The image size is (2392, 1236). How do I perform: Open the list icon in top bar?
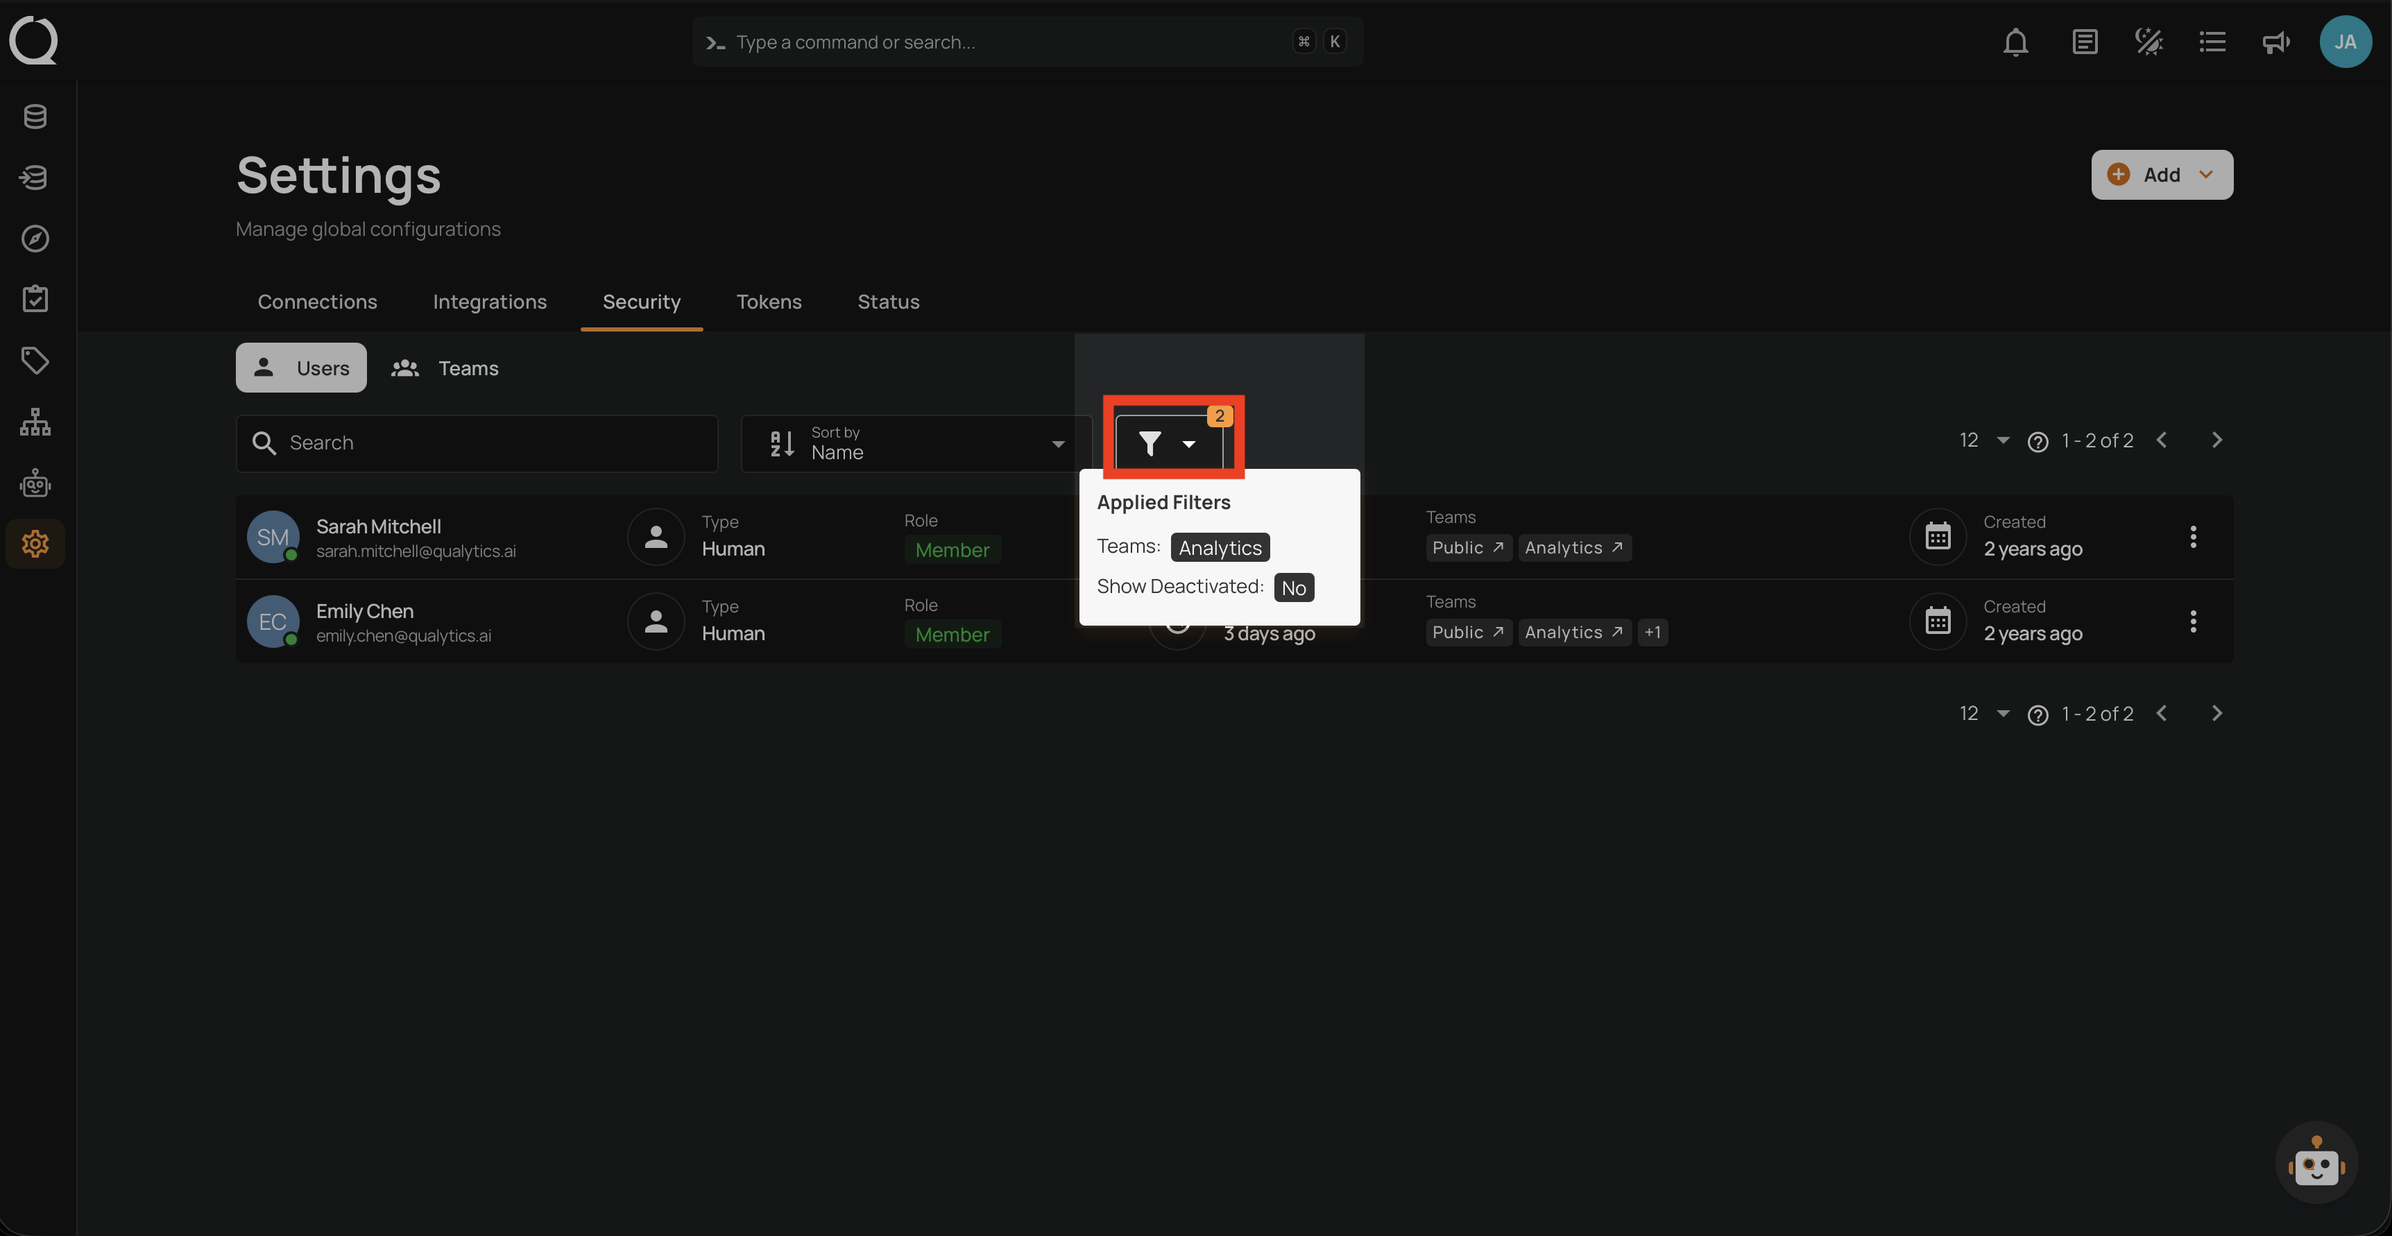(2212, 42)
